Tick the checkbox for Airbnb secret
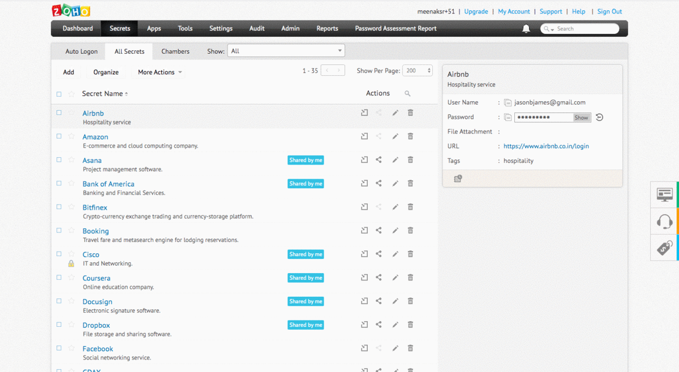The width and height of the screenshot is (679, 372). 59,113
